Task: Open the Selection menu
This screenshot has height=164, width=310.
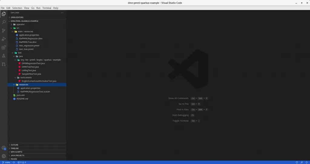Action: pos(17,8)
